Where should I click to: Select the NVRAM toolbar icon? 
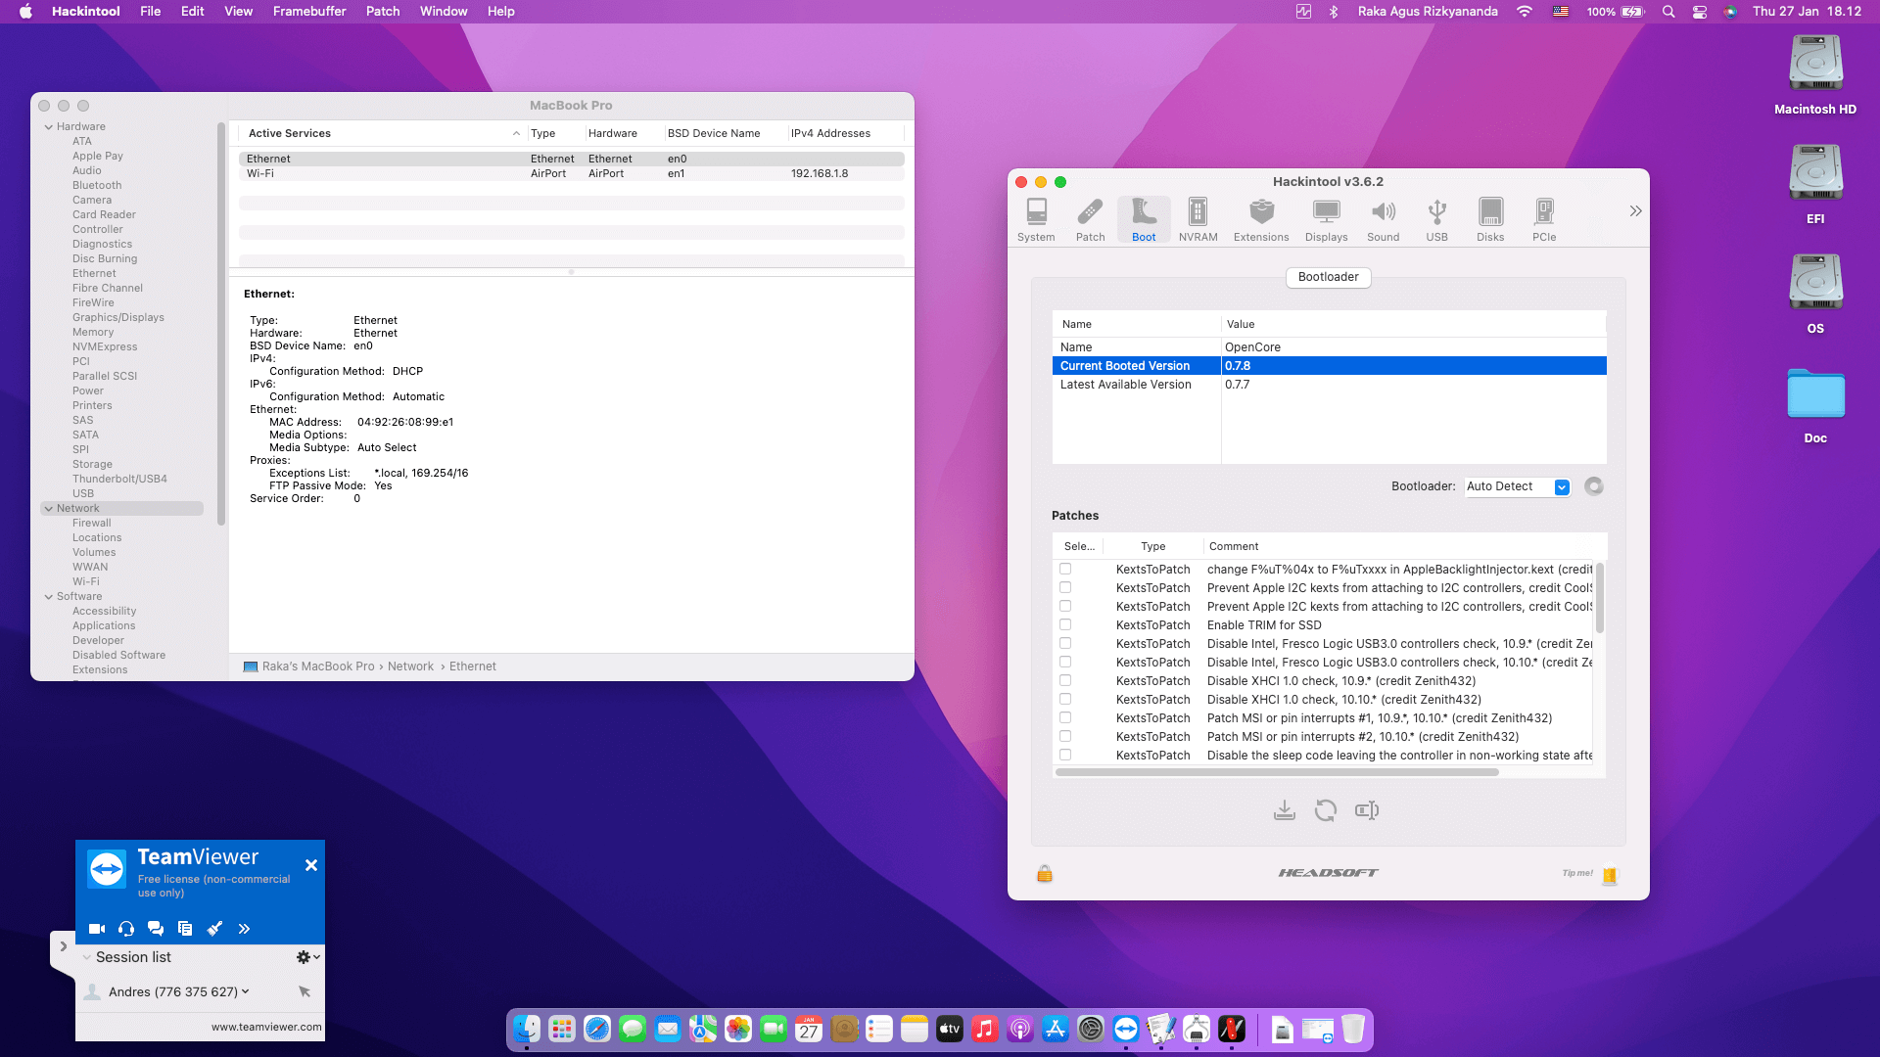tap(1198, 219)
